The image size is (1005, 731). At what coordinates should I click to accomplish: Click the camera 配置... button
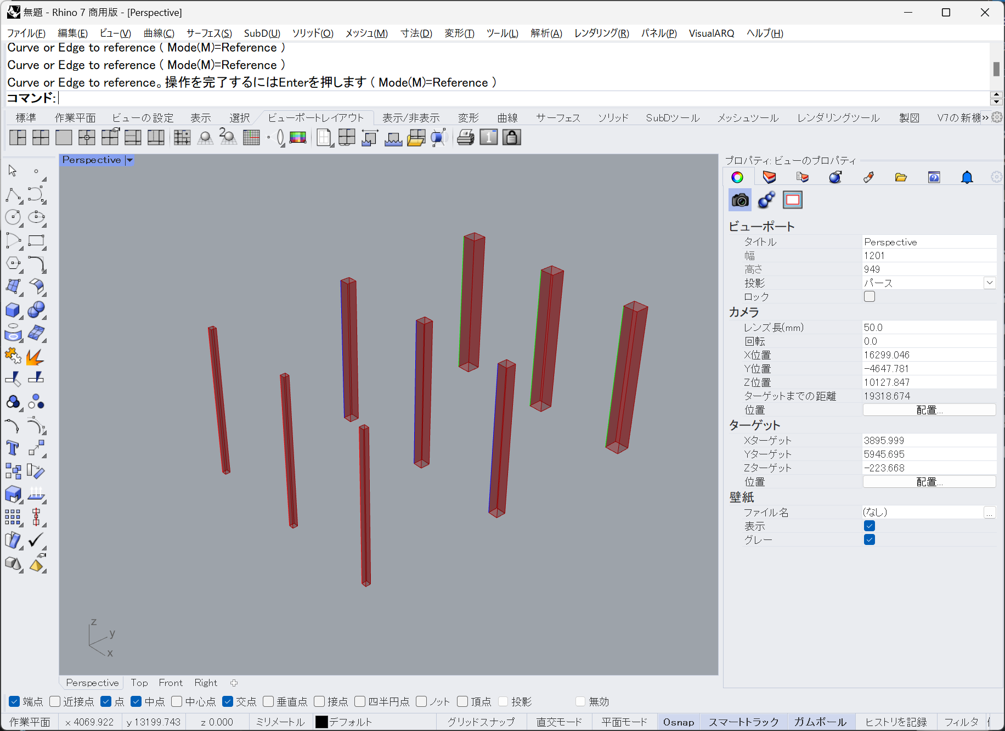click(929, 410)
